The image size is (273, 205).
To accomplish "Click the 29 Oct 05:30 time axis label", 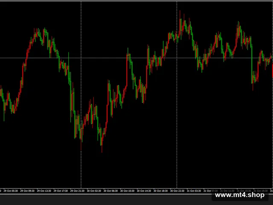I will click(11, 191).
